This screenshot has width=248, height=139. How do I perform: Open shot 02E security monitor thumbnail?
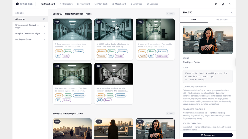(x=114, y=74)
